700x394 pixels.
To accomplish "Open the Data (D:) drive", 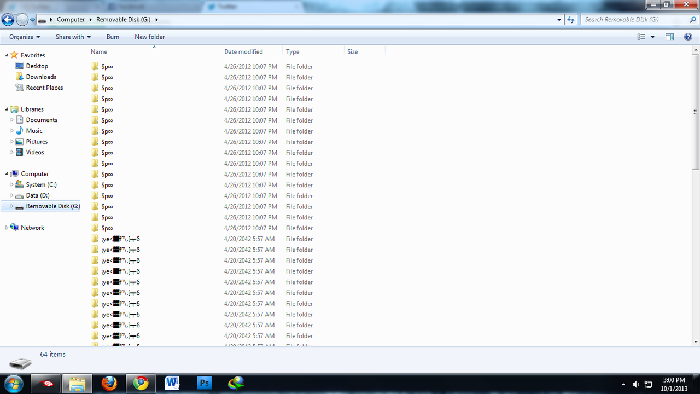I will pyautogui.click(x=38, y=195).
